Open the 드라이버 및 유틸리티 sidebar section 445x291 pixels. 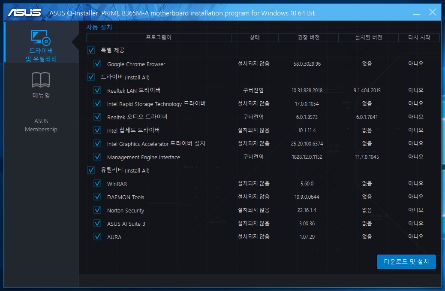tap(42, 42)
